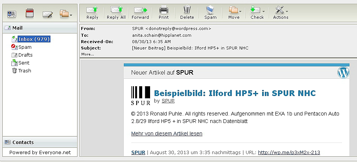Select the Inbox (979) folder

(34, 39)
